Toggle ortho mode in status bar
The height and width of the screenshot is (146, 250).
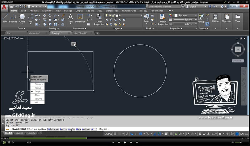[136, 134]
